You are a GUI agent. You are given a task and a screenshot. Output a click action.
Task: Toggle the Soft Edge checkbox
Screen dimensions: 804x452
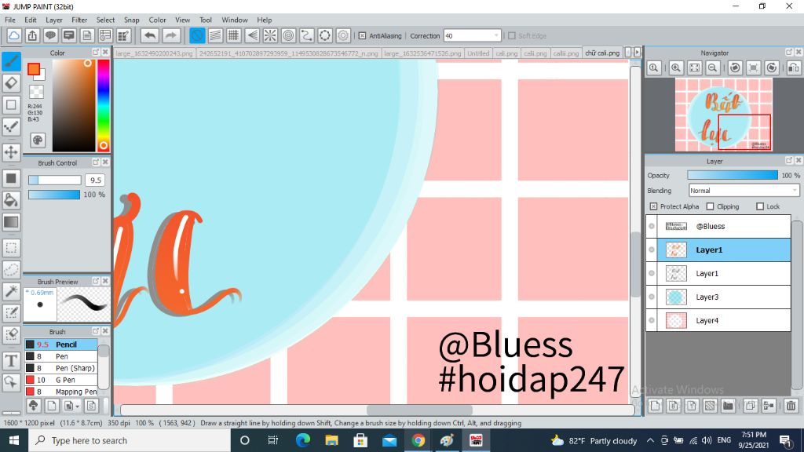pyautogui.click(x=511, y=36)
